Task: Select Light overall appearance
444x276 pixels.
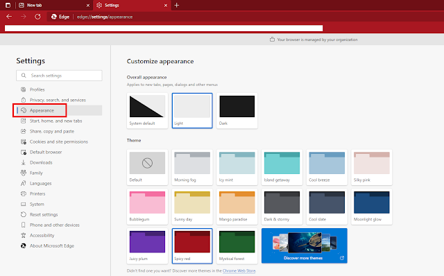Action: [x=192, y=111]
